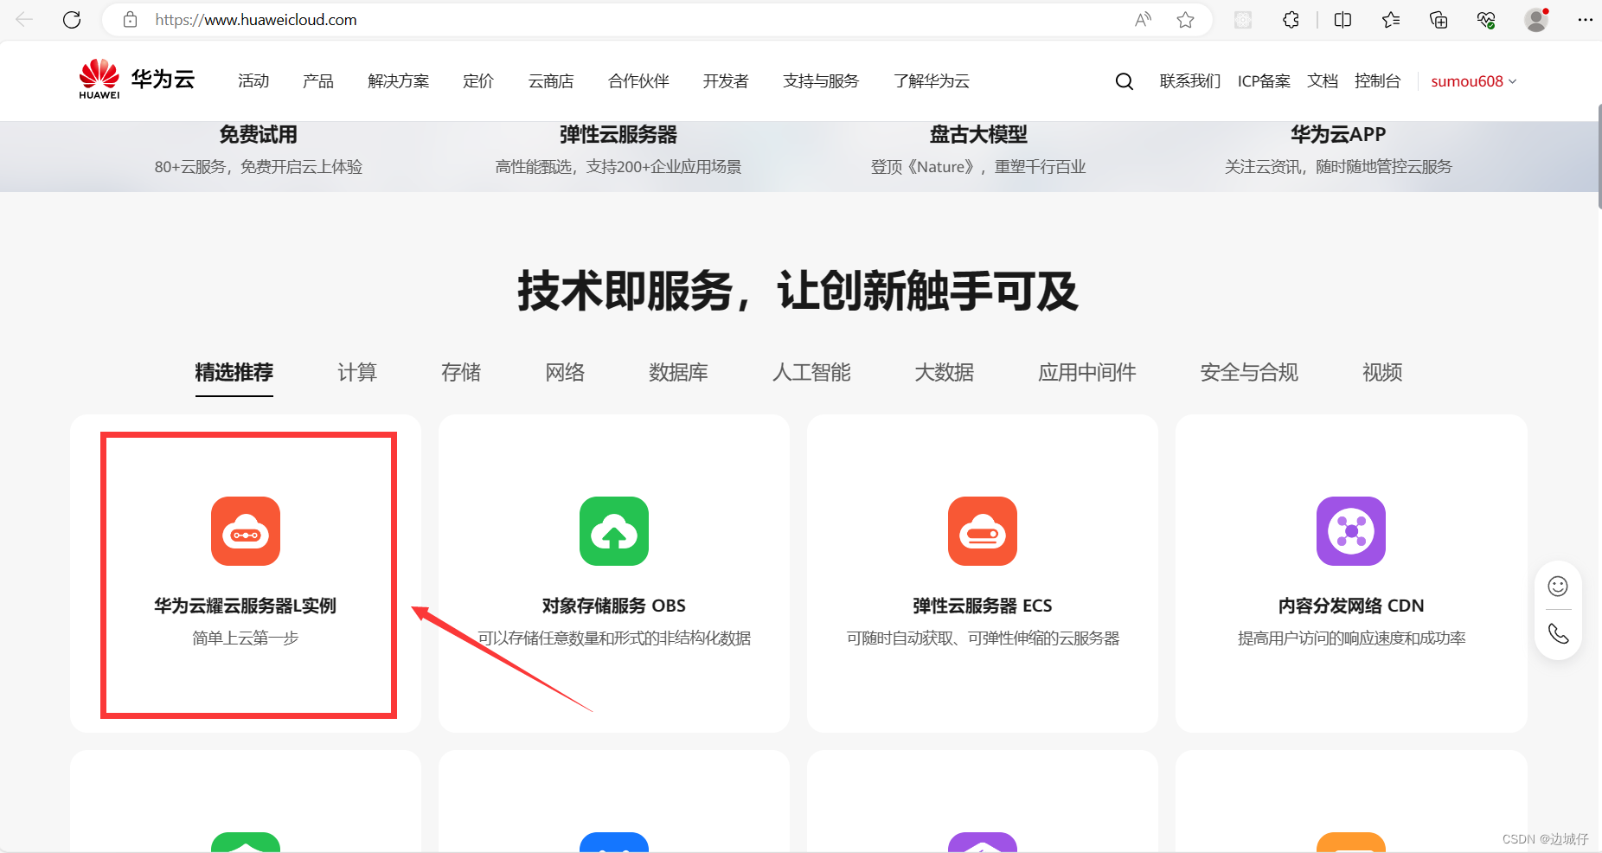Click the browser back arrow
Image resolution: width=1602 pixels, height=853 pixels.
24,19
